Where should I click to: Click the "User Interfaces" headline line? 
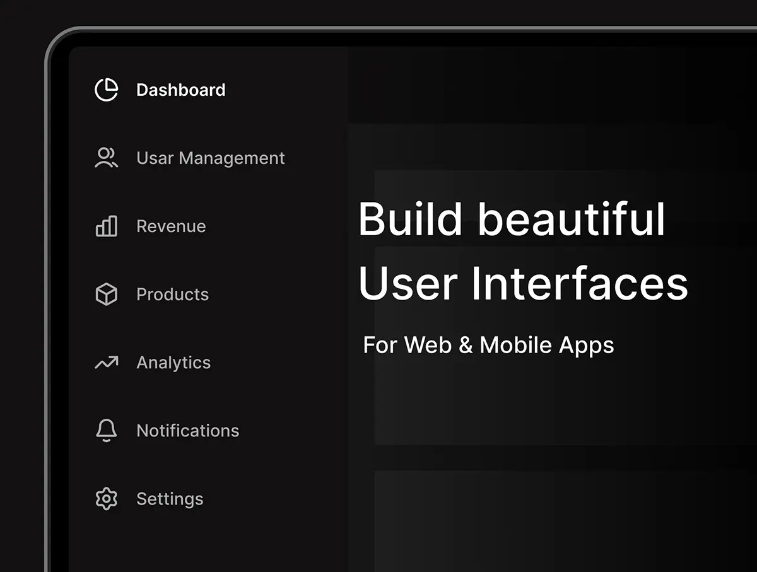(523, 283)
